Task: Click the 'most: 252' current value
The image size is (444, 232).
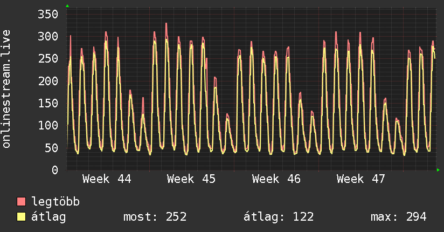Action: (x=155, y=217)
